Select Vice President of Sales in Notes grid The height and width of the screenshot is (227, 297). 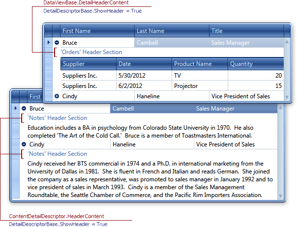point(236,144)
